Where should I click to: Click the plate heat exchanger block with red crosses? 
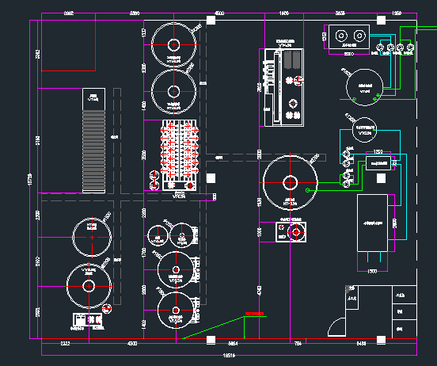180,154
